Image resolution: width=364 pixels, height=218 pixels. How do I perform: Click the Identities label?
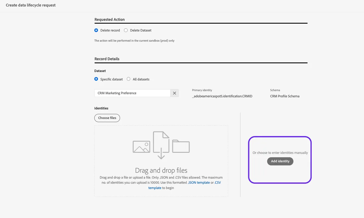(x=101, y=108)
